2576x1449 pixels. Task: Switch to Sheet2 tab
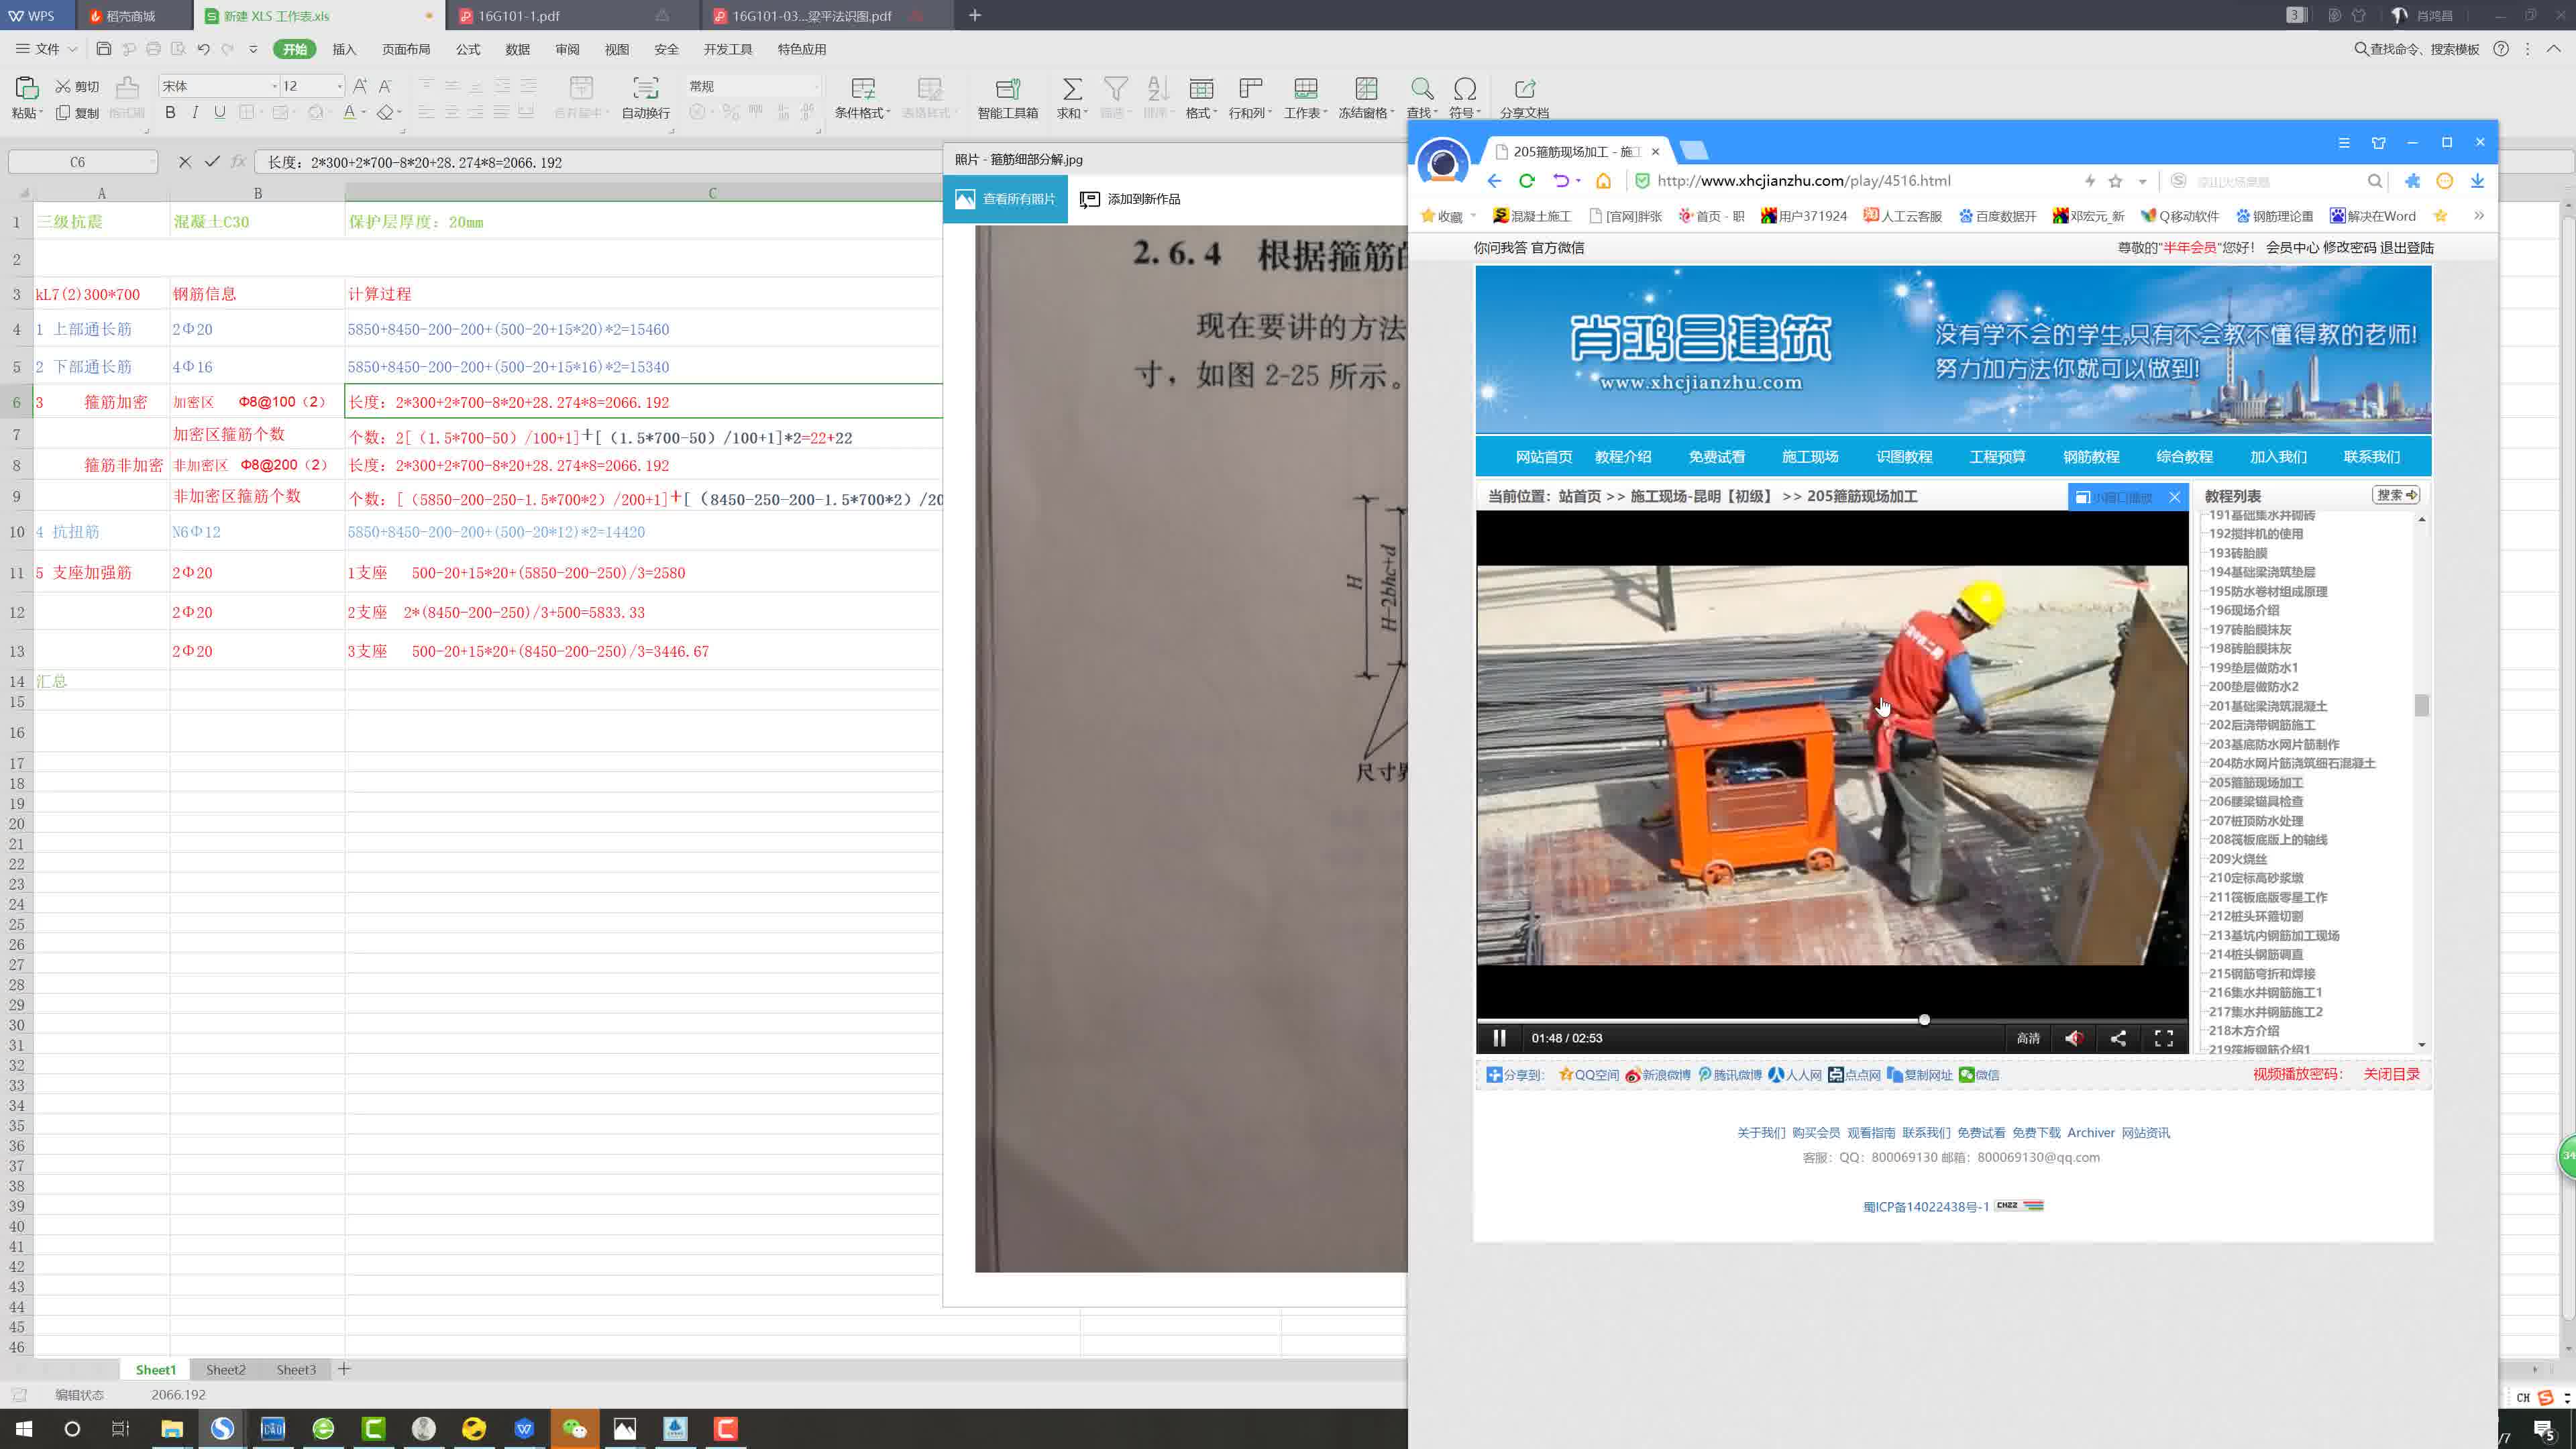pos(225,1369)
